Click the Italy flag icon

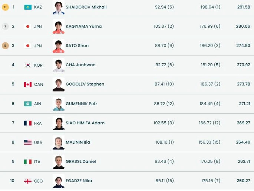coord(28,161)
